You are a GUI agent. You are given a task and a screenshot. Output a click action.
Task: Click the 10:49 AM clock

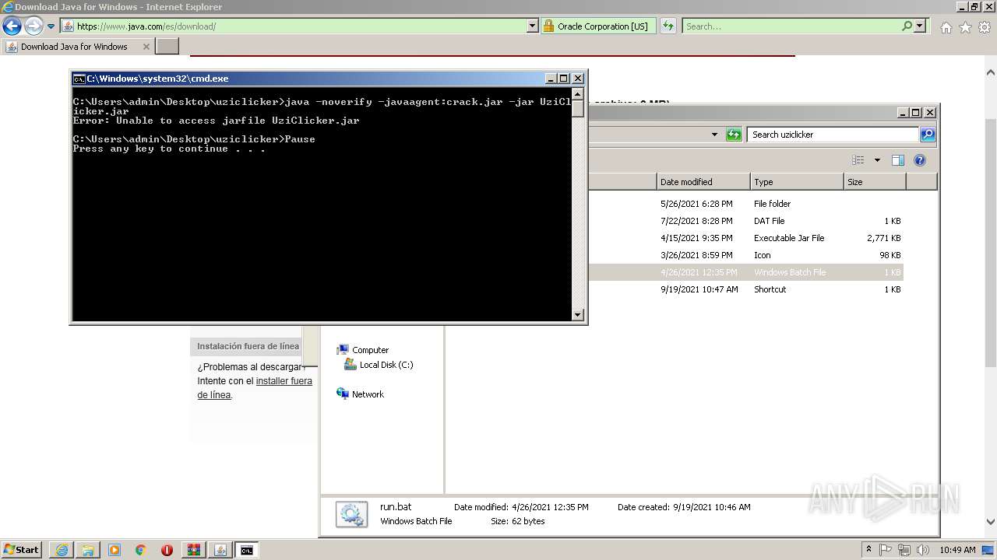[x=957, y=550]
